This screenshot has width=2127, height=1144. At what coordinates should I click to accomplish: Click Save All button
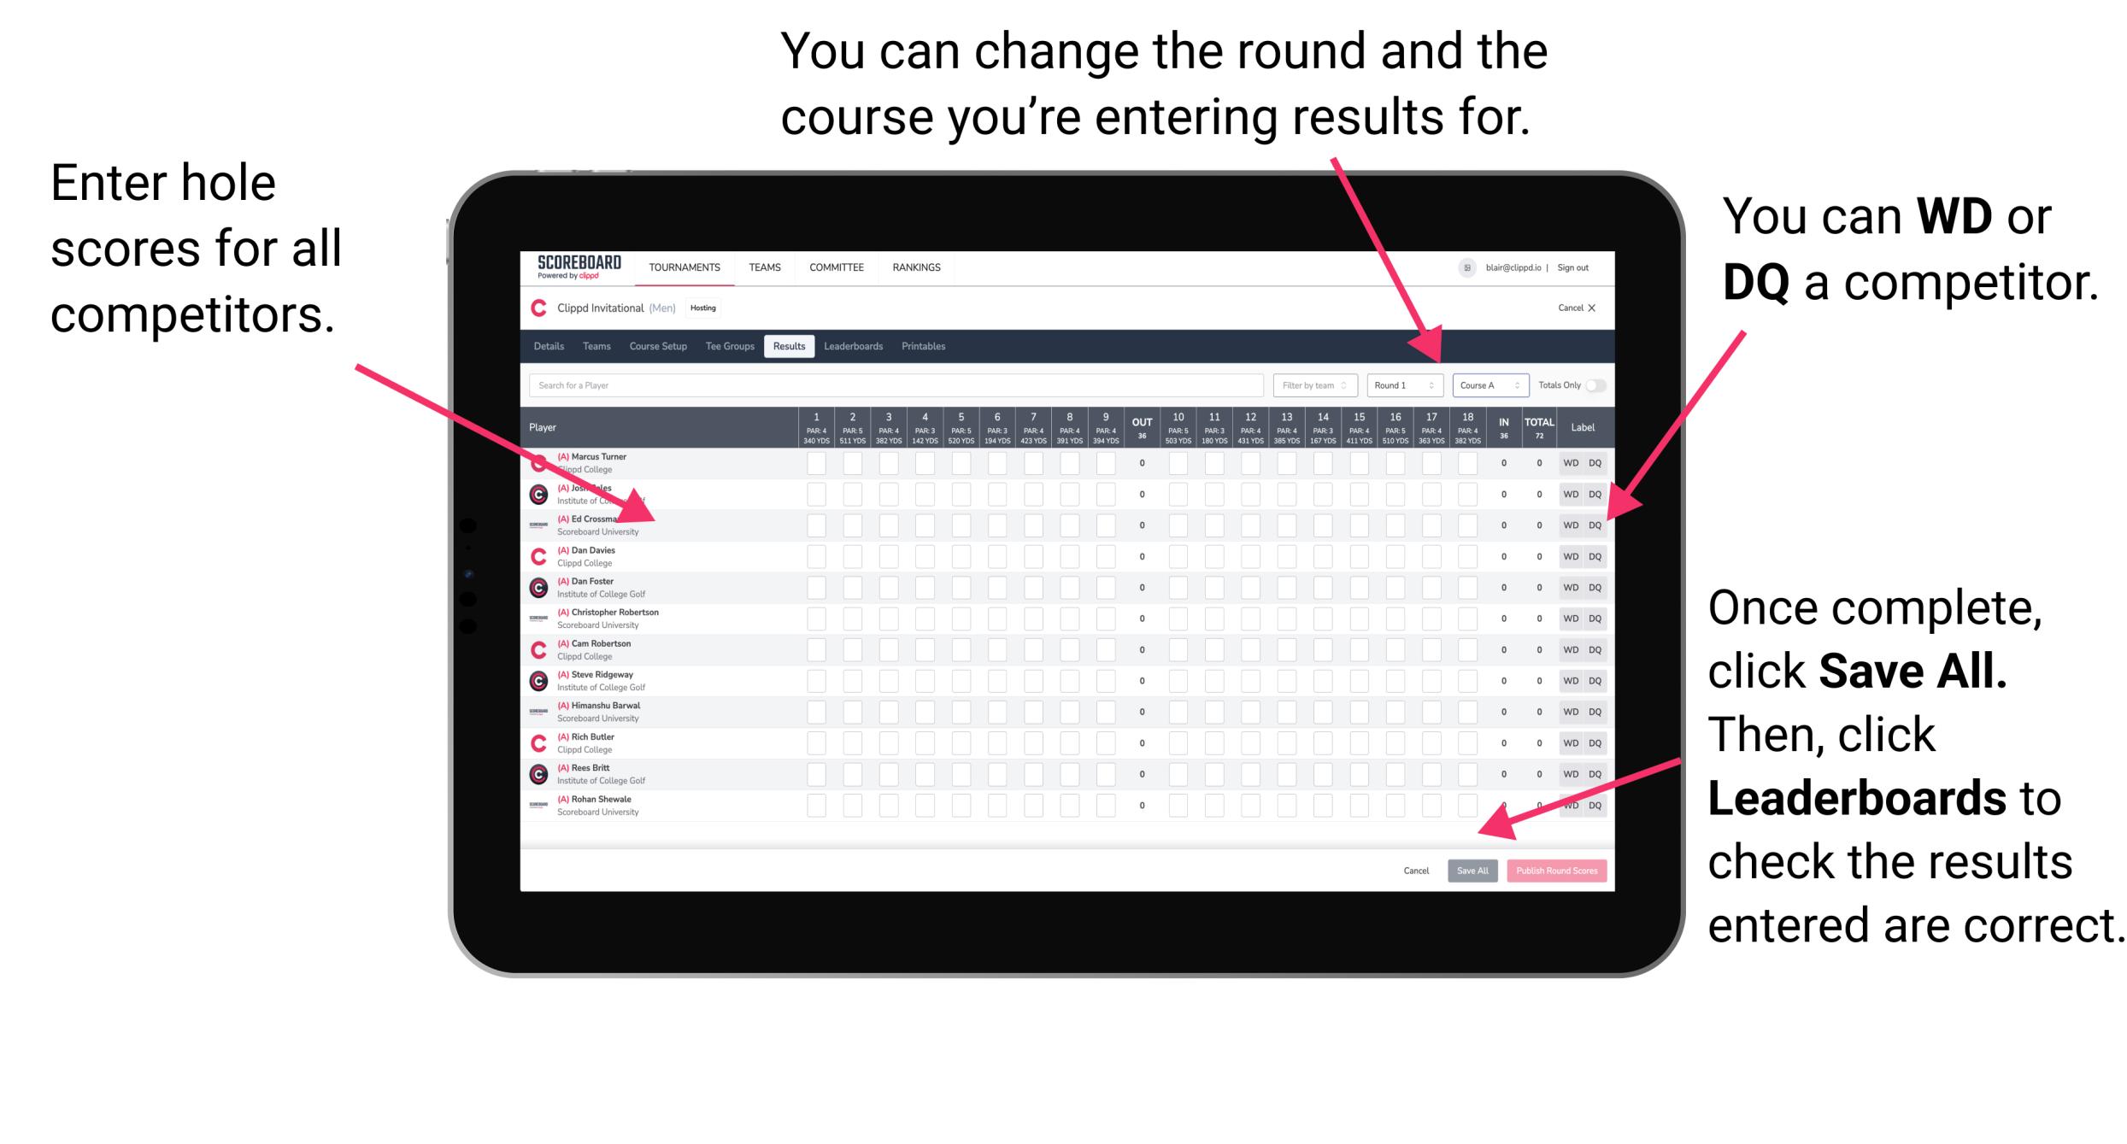pyautogui.click(x=1472, y=871)
